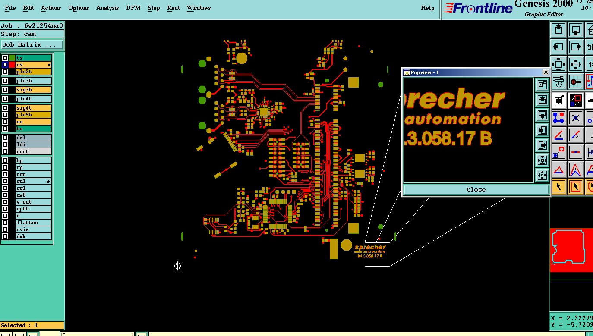Open the DFM menu

tap(133, 8)
